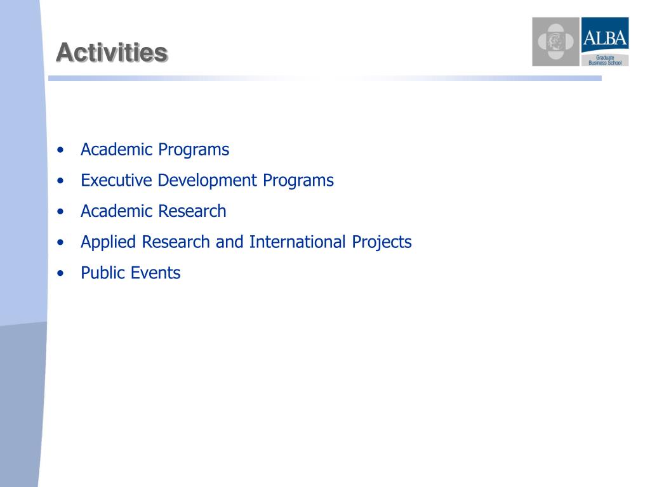Viewport: 650px width, 487px height.
Task: Click the bullet dot before Academic Programs
Action: pyautogui.click(x=60, y=150)
